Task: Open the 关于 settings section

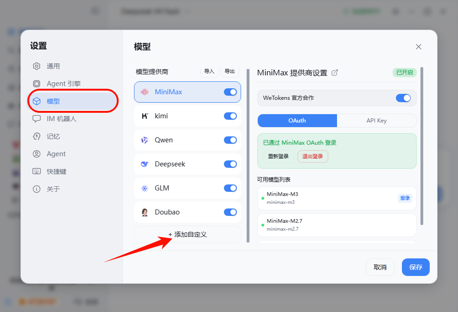Action: point(72,189)
